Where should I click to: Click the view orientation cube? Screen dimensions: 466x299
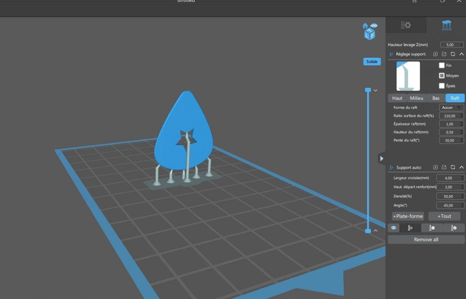click(370, 34)
